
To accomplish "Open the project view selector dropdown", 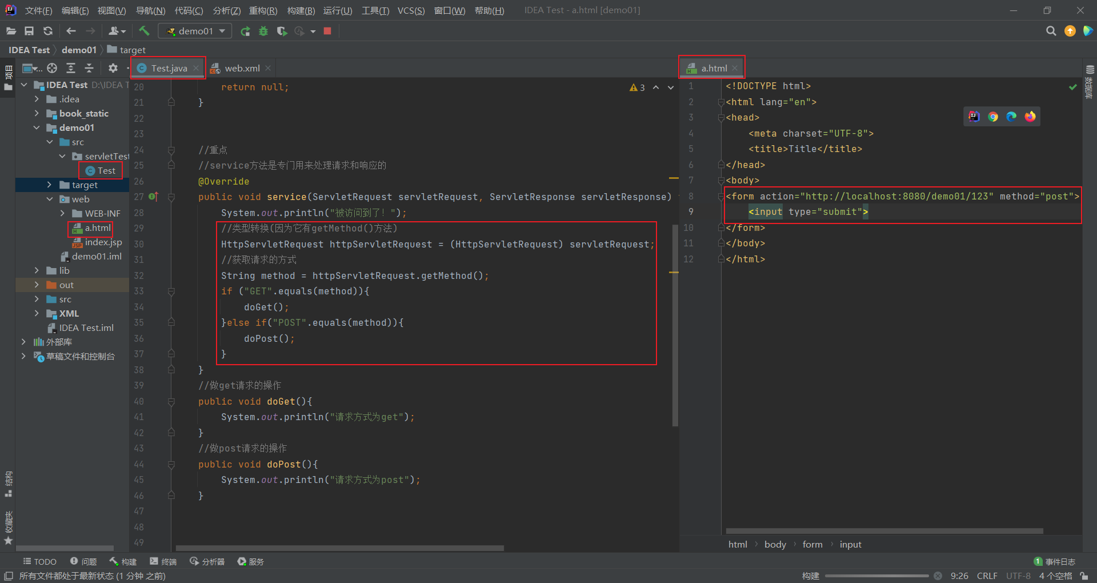I will tap(32, 68).
